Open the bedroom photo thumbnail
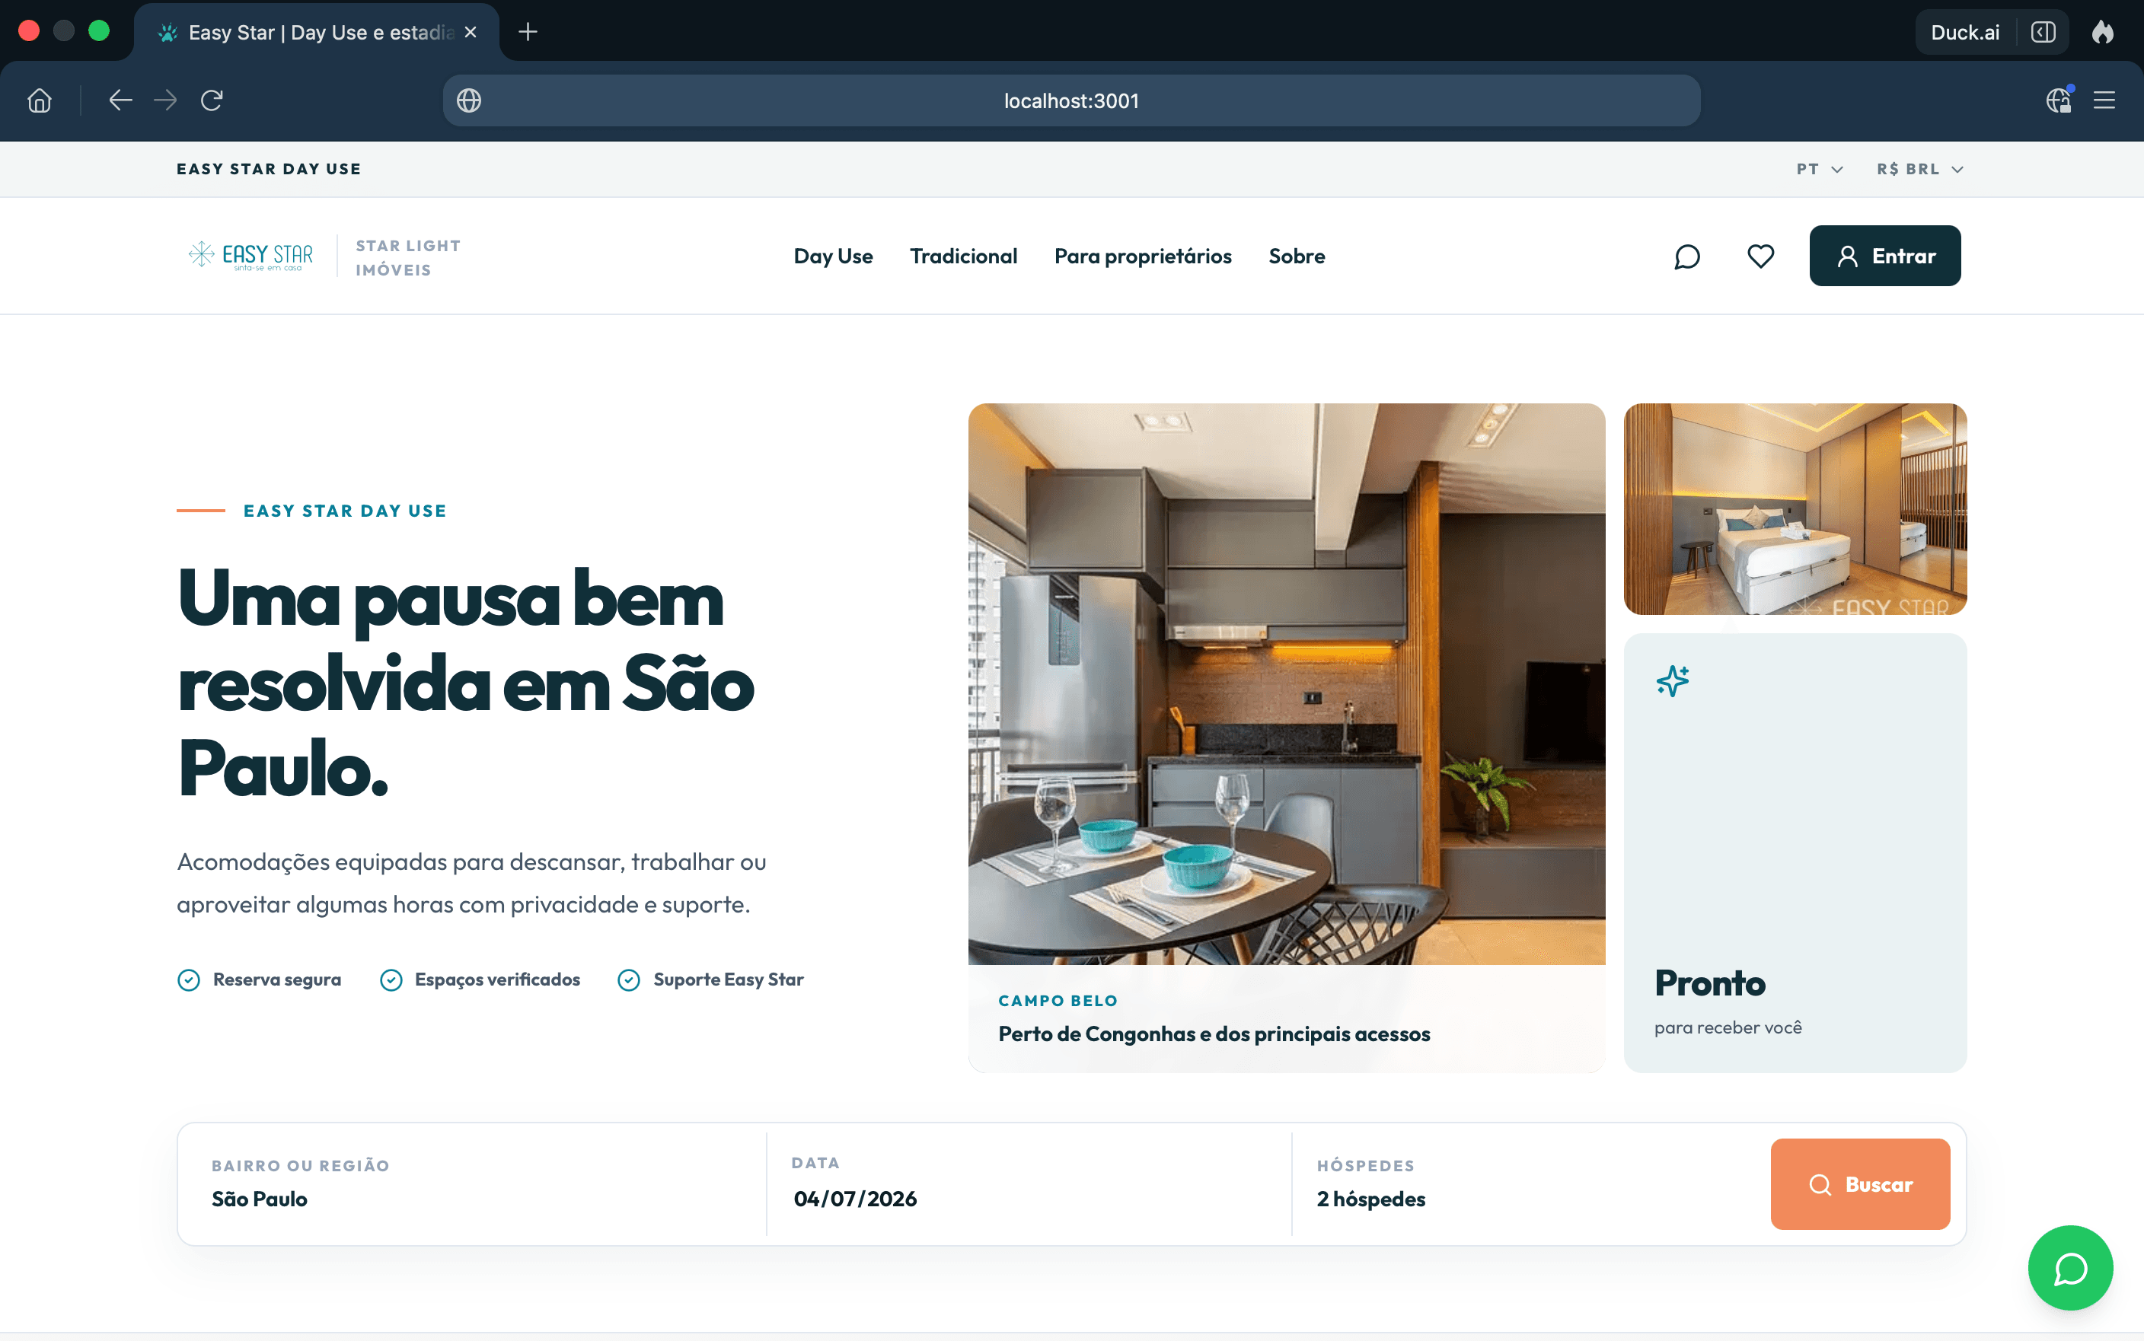Screen dimensions: 2144x1341 click(1795, 509)
